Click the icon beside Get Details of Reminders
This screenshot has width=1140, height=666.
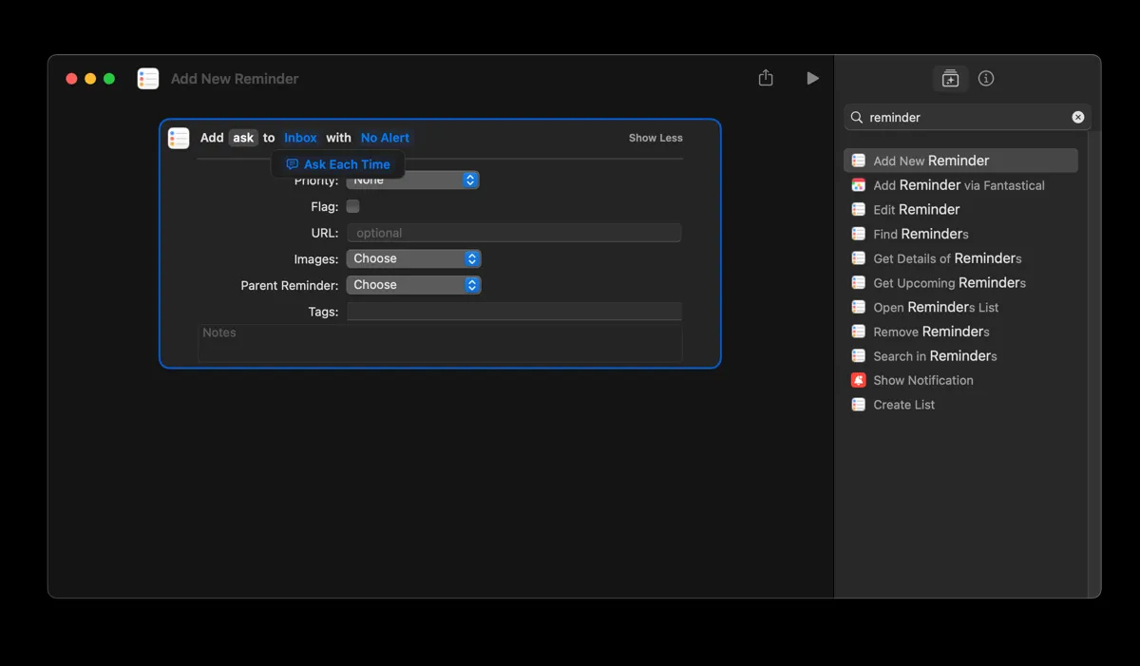coord(858,258)
